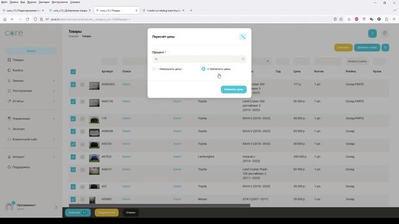Open the Журнал browser menu
The height and width of the screenshot is (224, 399).
[32, 2]
